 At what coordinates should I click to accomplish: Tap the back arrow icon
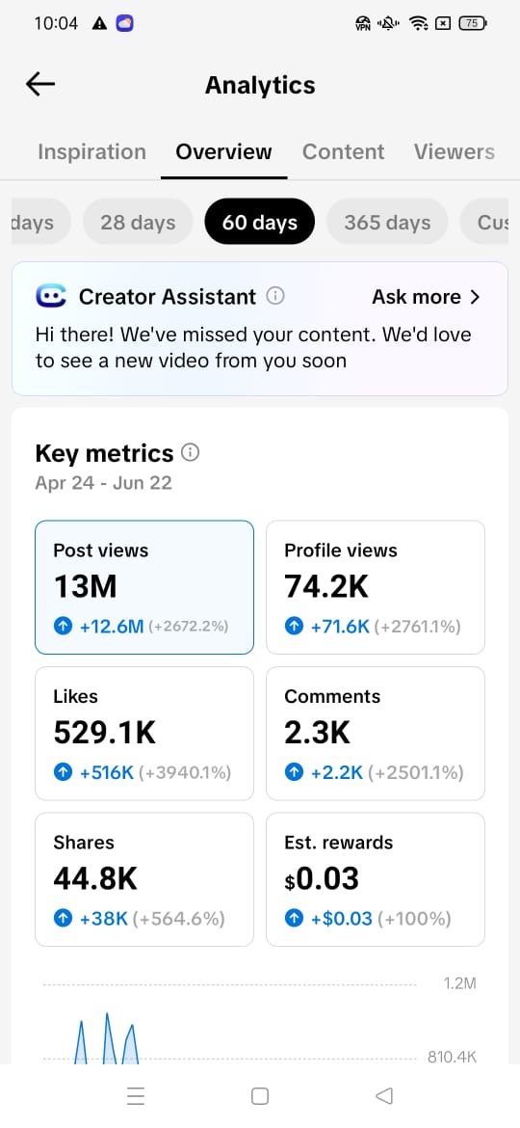(x=40, y=85)
